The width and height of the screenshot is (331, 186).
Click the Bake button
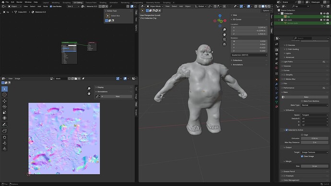tap(306, 97)
